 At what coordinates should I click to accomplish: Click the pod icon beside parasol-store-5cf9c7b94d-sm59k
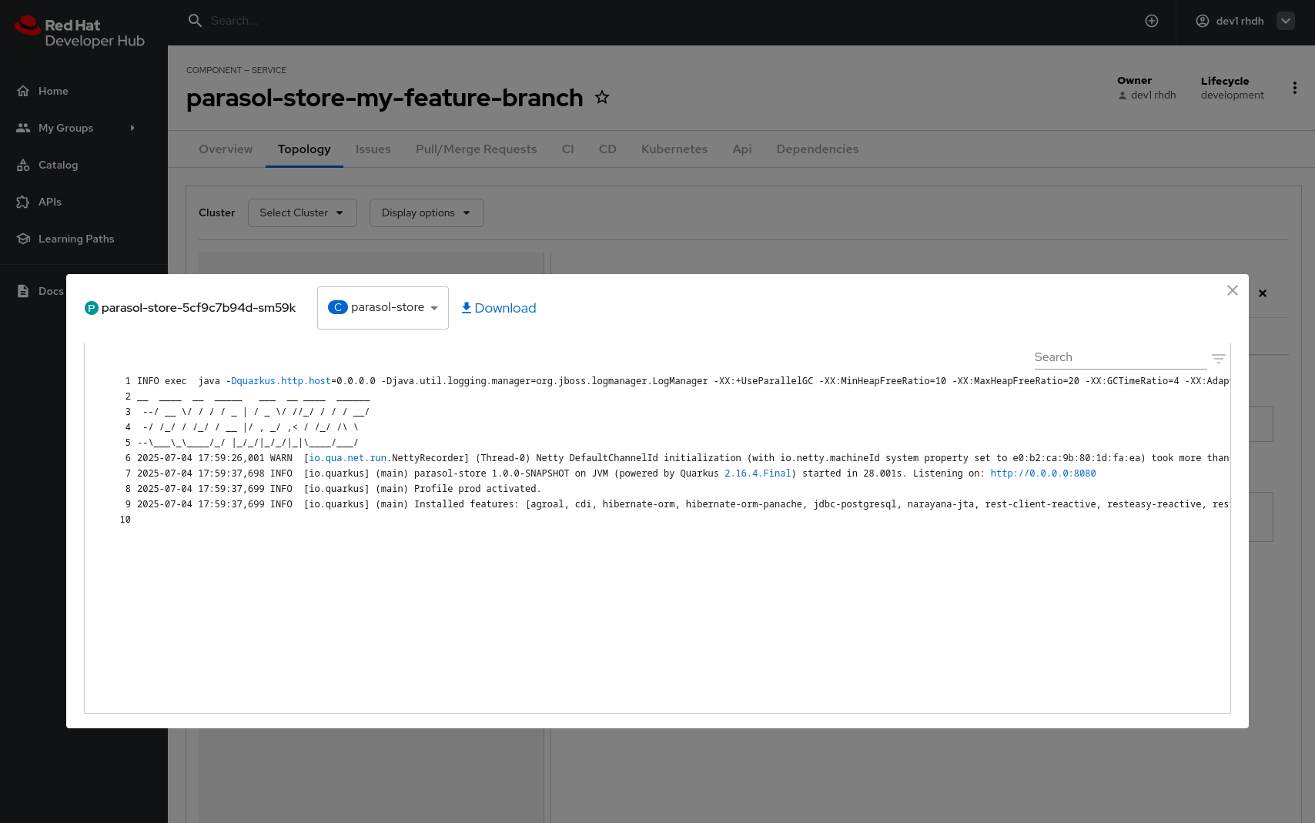click(x=92, y=308)
